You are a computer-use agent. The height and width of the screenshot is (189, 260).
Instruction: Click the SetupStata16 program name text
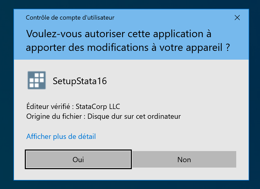80,81
